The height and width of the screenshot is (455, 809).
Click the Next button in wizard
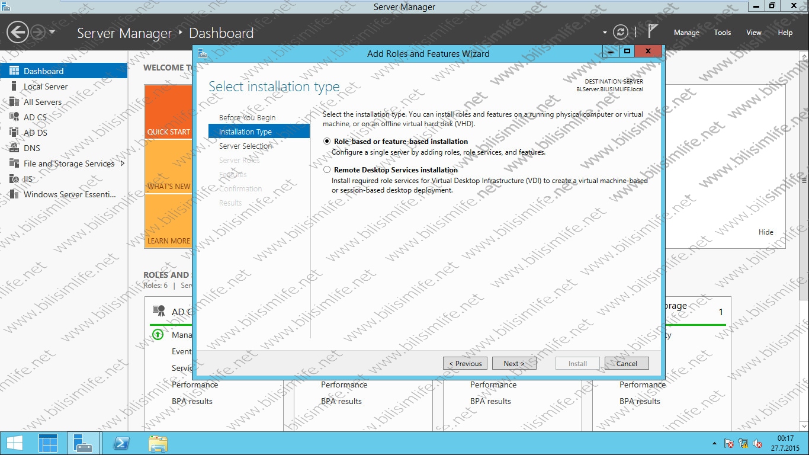coord(514,363)
